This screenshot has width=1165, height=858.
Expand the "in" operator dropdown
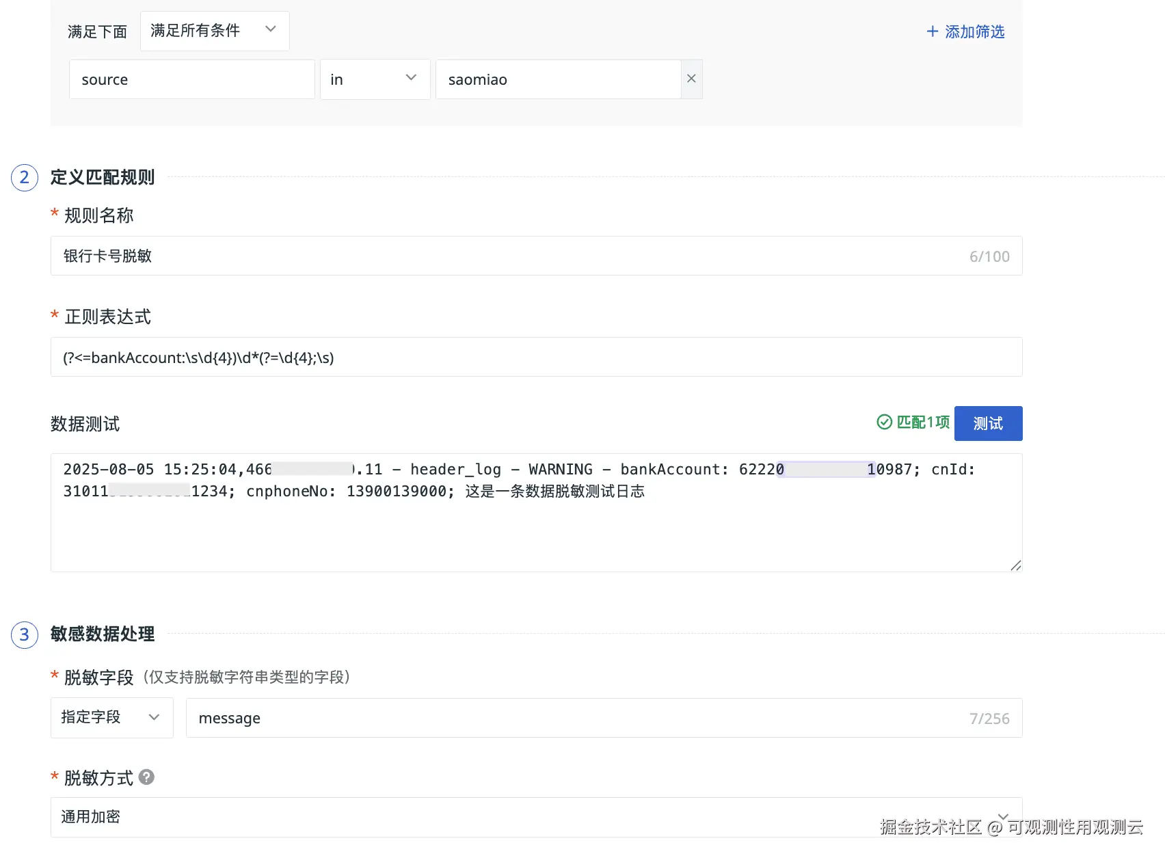374,79
